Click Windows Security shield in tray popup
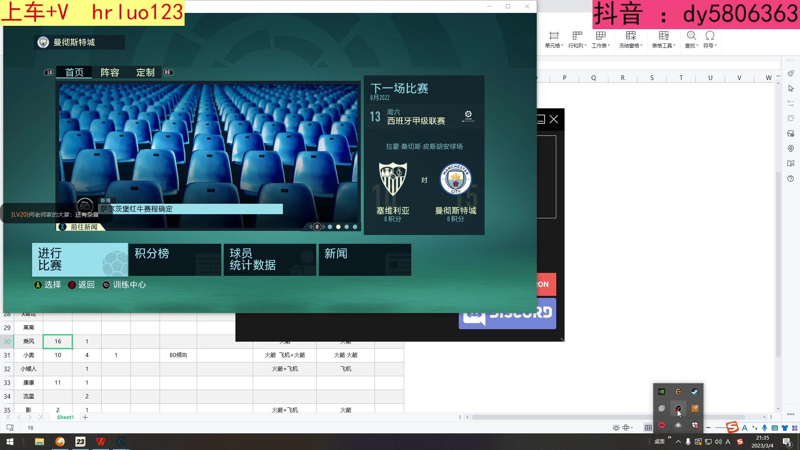Screen dimensions: 800x450 (695, 425)
